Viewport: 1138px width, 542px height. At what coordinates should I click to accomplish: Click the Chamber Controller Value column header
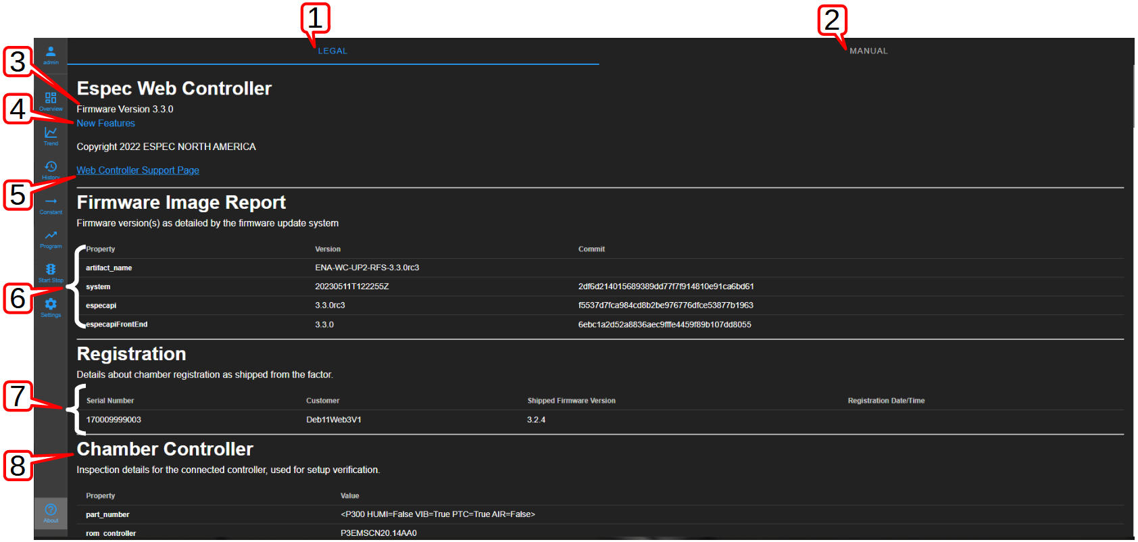349,496
